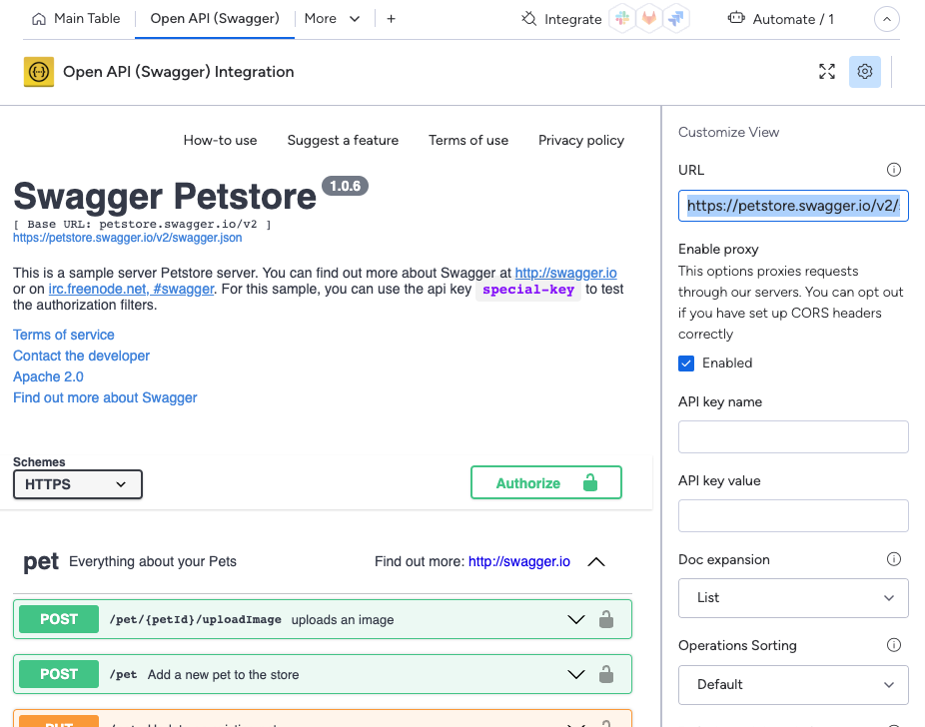
Task: Click the API key value field
Action: (793, 516)
